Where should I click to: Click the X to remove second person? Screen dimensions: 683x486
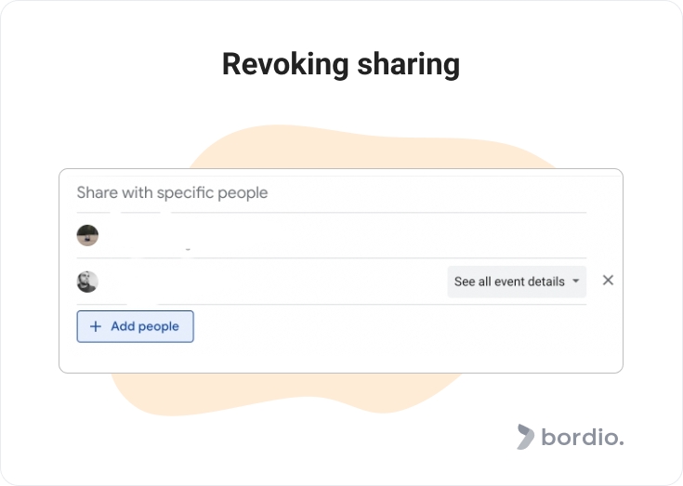click(x=608, y=281)
